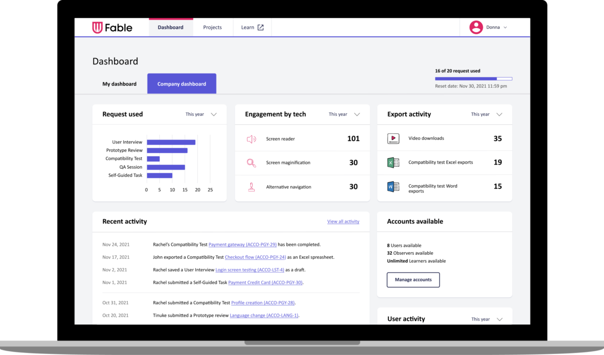The width and height of the screenshot is (604, 355).
Task: Click the request usage progress bar
Action: (x=474, y=79)
